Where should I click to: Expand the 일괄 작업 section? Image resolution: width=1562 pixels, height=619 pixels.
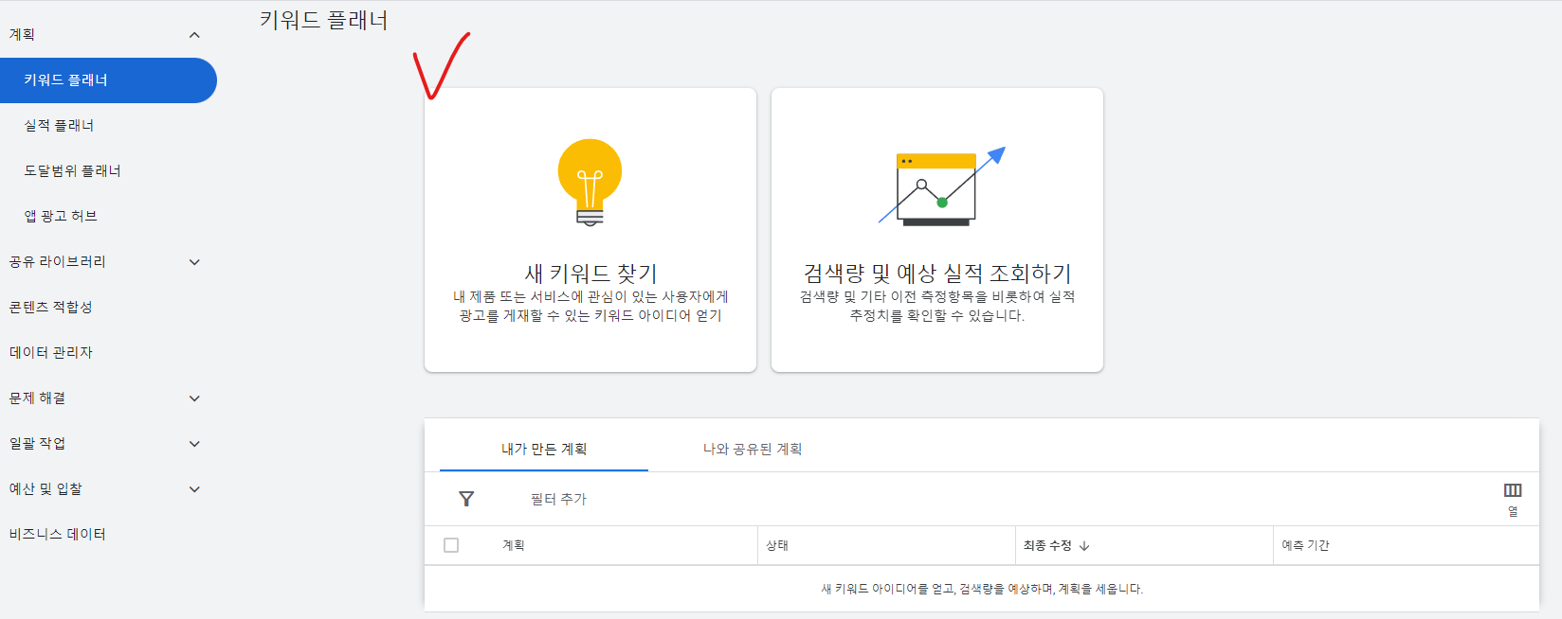194,444
